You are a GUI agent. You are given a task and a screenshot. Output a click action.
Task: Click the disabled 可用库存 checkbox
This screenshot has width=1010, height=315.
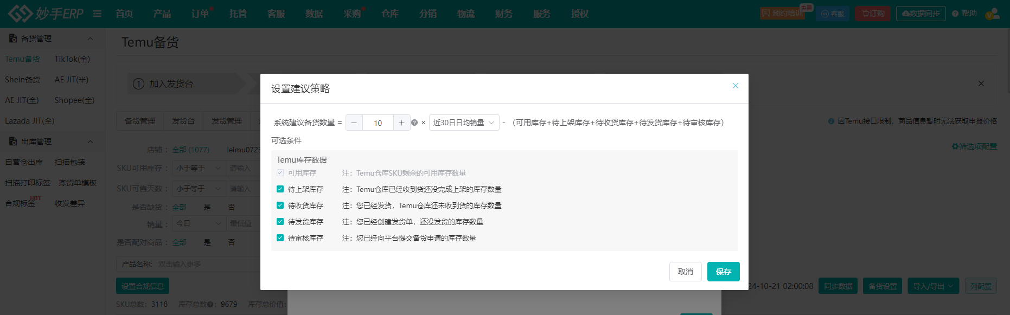click(280, 173)
